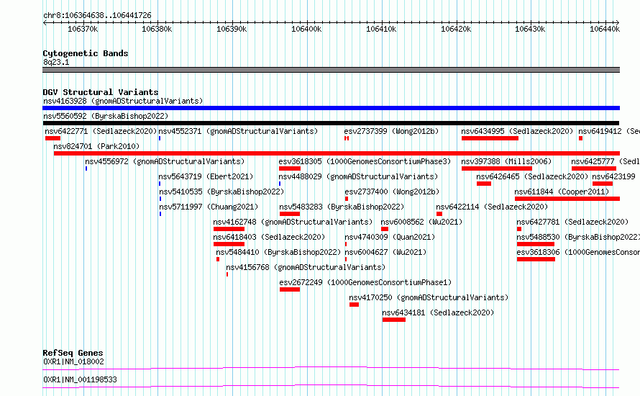Screen dimensions: 640x396
Task: Open the nsv824701 Park2010 variant
Action: pos(96,146)
